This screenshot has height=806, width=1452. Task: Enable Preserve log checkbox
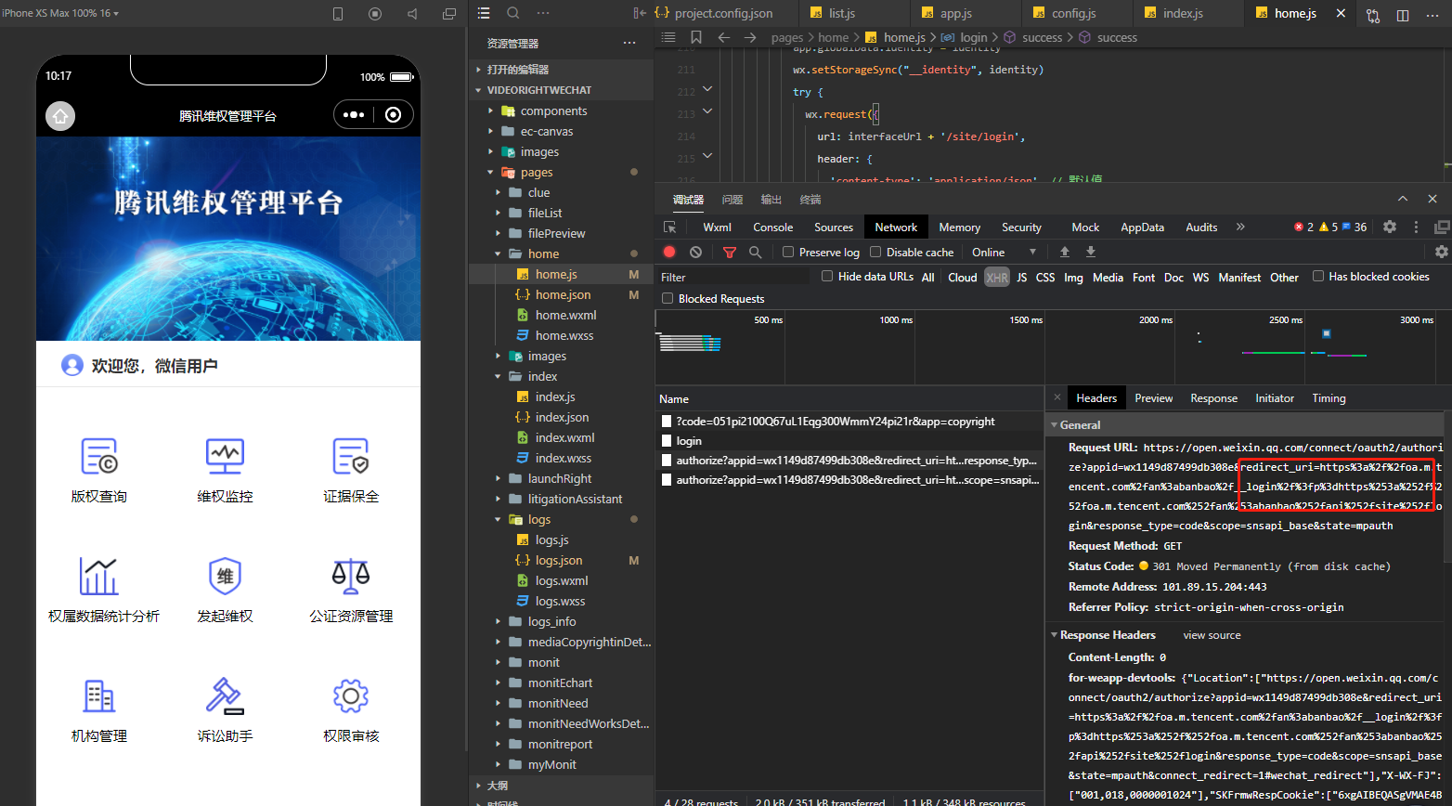point(788,252)
